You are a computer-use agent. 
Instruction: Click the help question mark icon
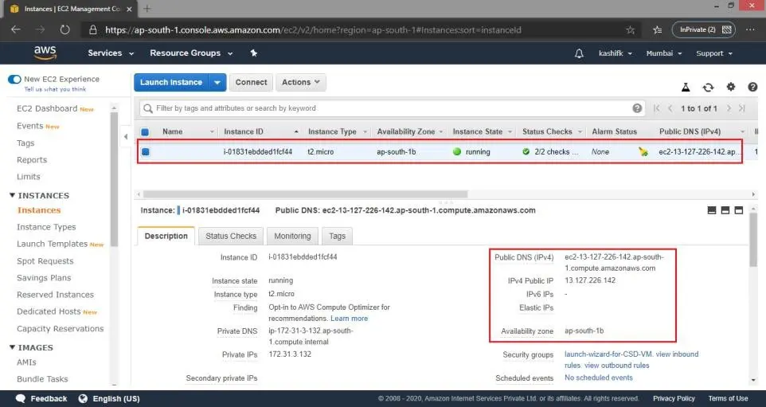point(752,87)
